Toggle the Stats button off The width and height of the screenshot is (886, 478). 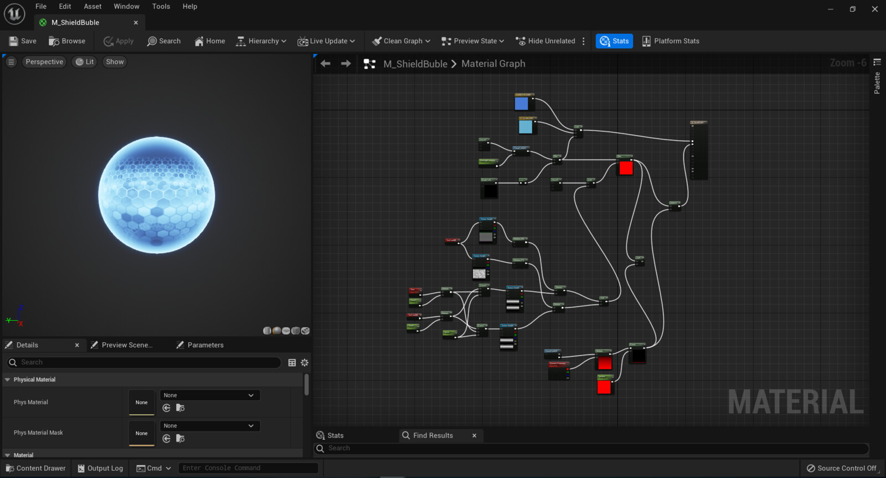614,41
